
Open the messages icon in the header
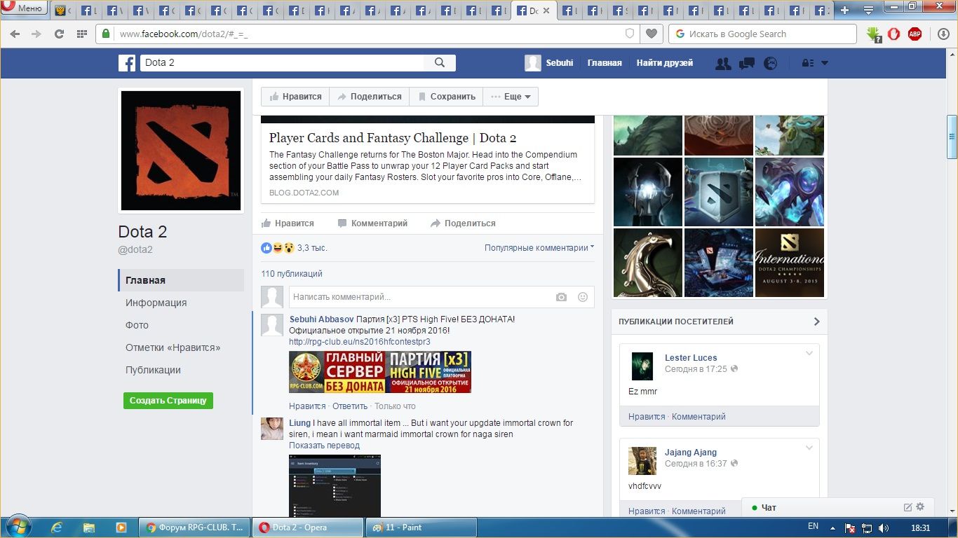pos(746,63)
